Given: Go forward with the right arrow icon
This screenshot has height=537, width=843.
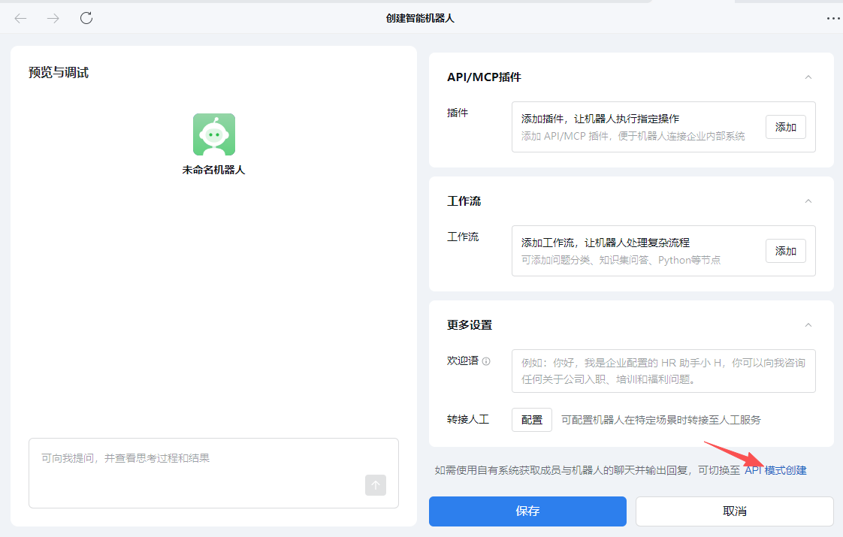Looking at the screenshot, I should click(x=53, y=18).
